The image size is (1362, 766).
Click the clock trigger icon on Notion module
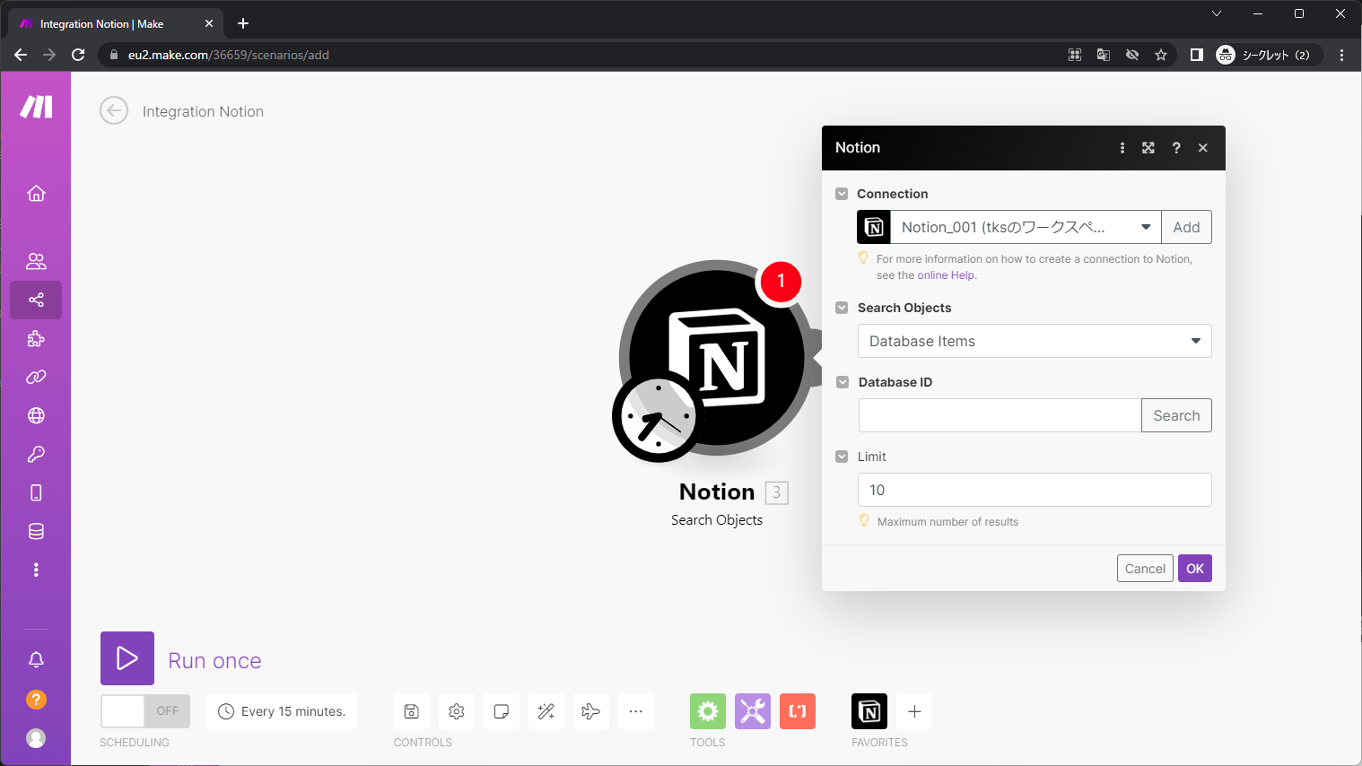659,417
